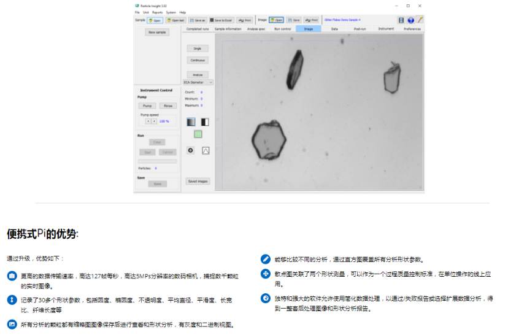Switch to the Sample information tab
Viewport: 508px width, 335px height.
(x=228, y=29)
